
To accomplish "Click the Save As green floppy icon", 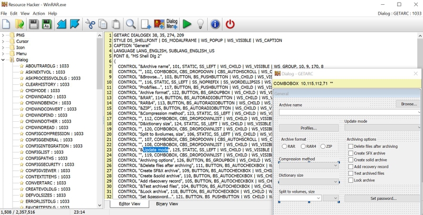I will [47, 24].
